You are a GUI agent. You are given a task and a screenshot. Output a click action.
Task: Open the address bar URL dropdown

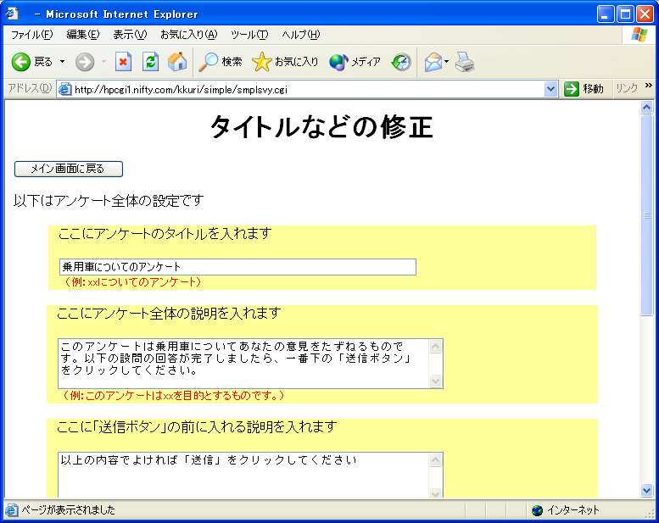[550, 89]
